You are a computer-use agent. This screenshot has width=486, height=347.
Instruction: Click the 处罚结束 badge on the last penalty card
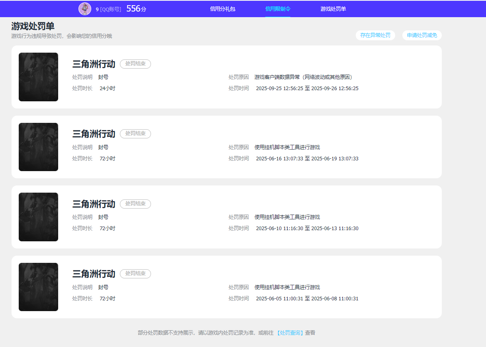[x=135, y=274]
